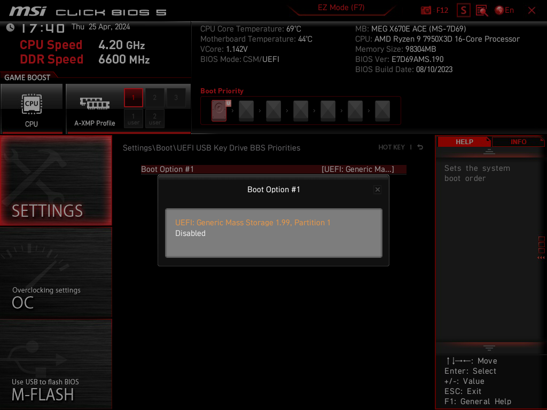
Task: Click the Motherboard Temperature: 44°C reading
Action: (256, 39)
